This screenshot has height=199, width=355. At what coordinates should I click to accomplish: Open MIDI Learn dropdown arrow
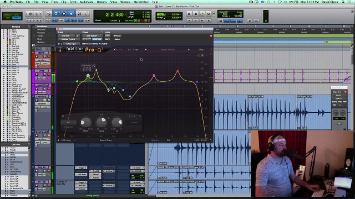75,140
